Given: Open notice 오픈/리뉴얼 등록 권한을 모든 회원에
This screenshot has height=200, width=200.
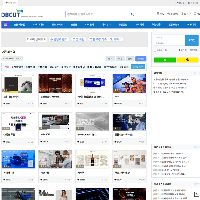Looking at the screenshot, I should [x=172, y=79].
